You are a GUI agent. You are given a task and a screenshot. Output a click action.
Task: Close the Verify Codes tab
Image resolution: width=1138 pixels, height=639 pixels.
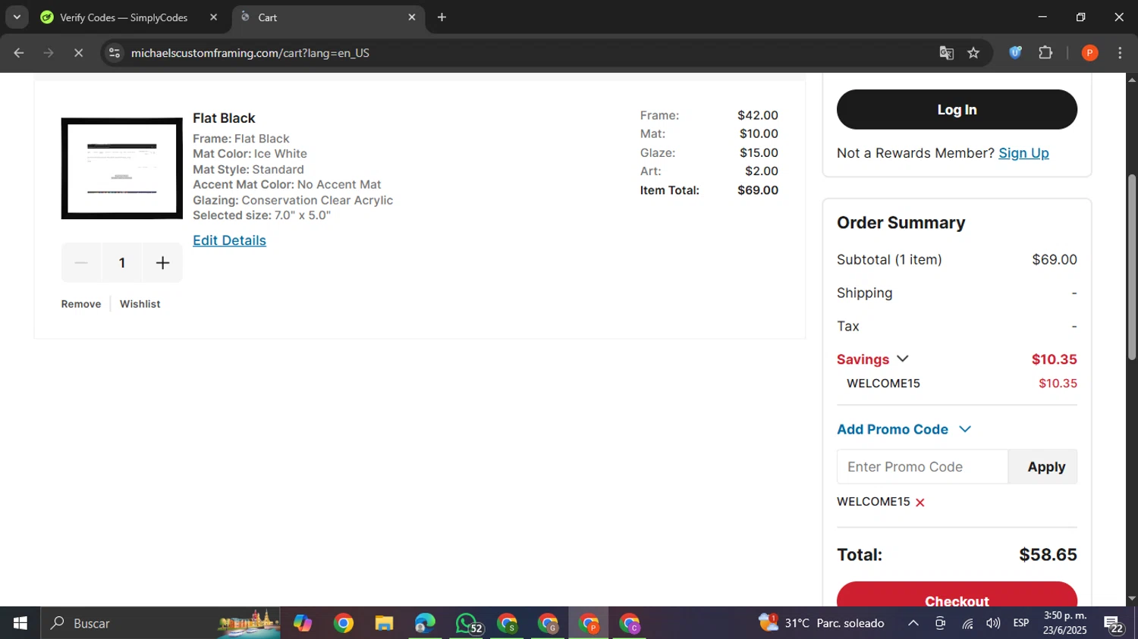tap(213, 17)
